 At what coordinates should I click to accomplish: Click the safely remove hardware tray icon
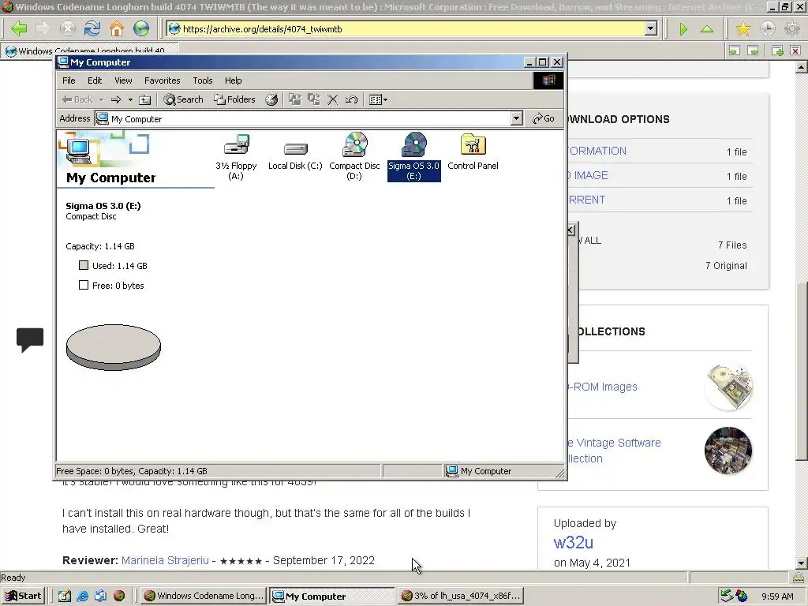tap(727, 596)
